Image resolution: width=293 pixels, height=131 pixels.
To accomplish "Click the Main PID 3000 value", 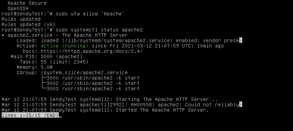I will pos(61,56).
